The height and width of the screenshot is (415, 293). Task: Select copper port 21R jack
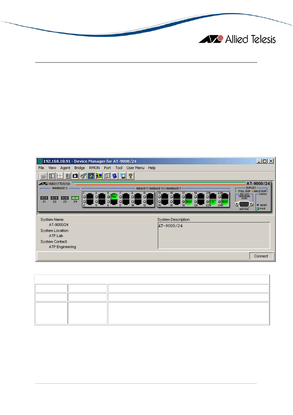click(213, 196)
